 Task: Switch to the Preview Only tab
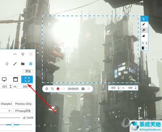pos(23,104)
